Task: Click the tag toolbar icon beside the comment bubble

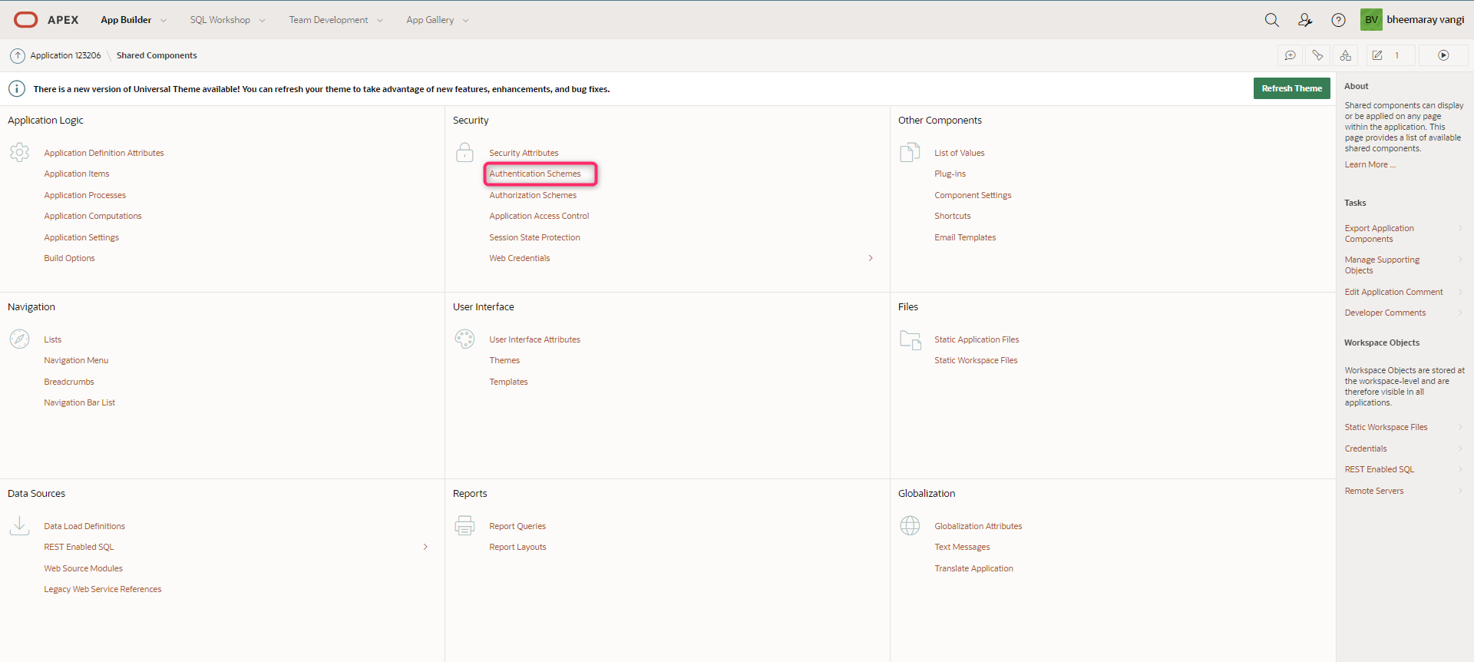Action: tap(1317, 55)
